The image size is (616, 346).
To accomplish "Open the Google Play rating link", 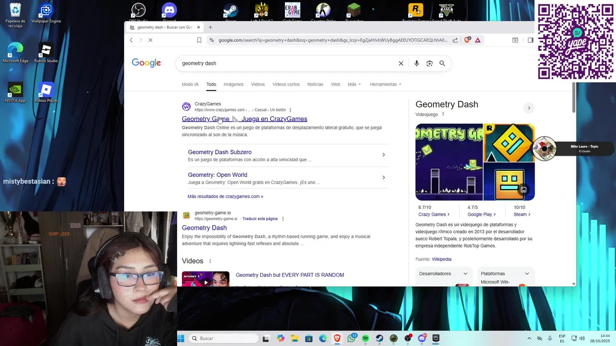I will (481, 214).
